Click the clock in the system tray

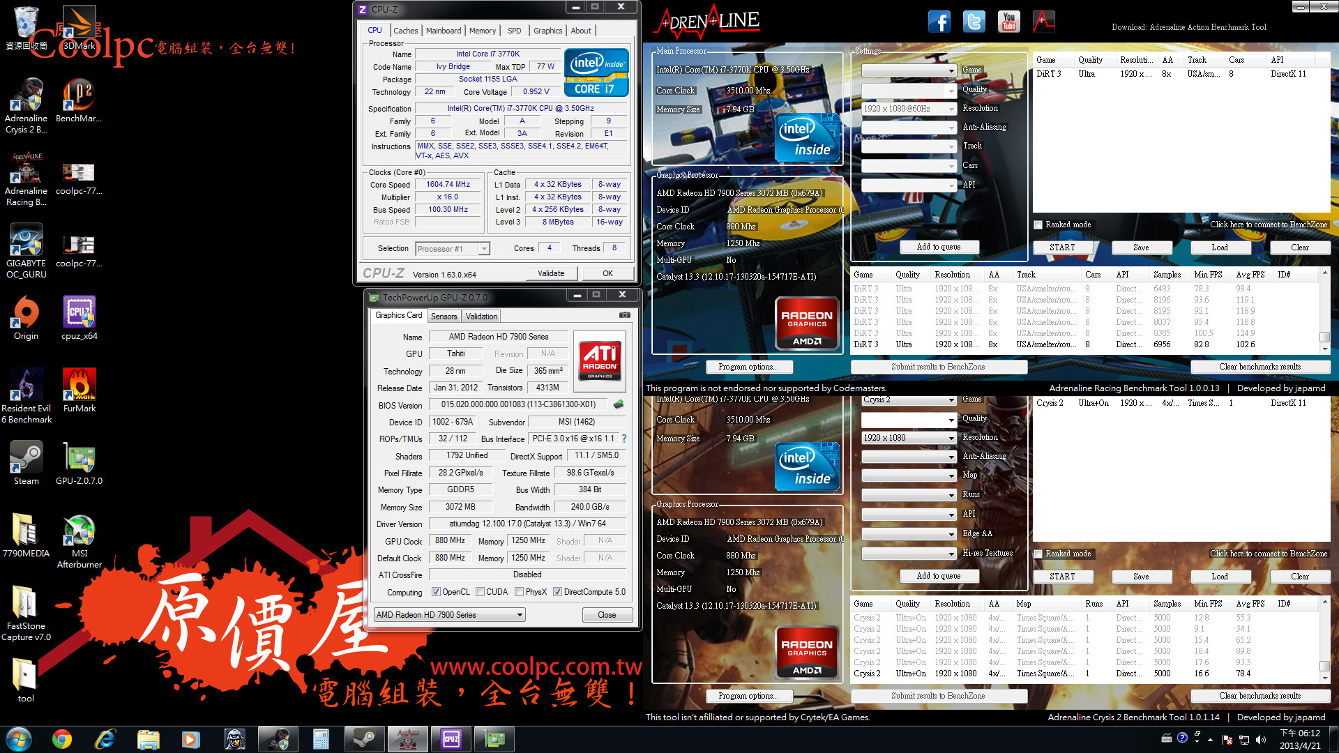tap(1299, 739)
